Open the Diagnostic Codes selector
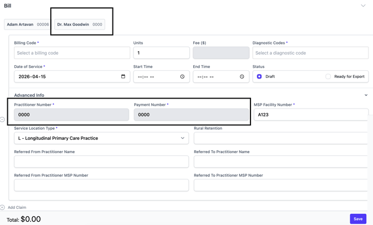373x225 pixels. [x=310, y=53]
